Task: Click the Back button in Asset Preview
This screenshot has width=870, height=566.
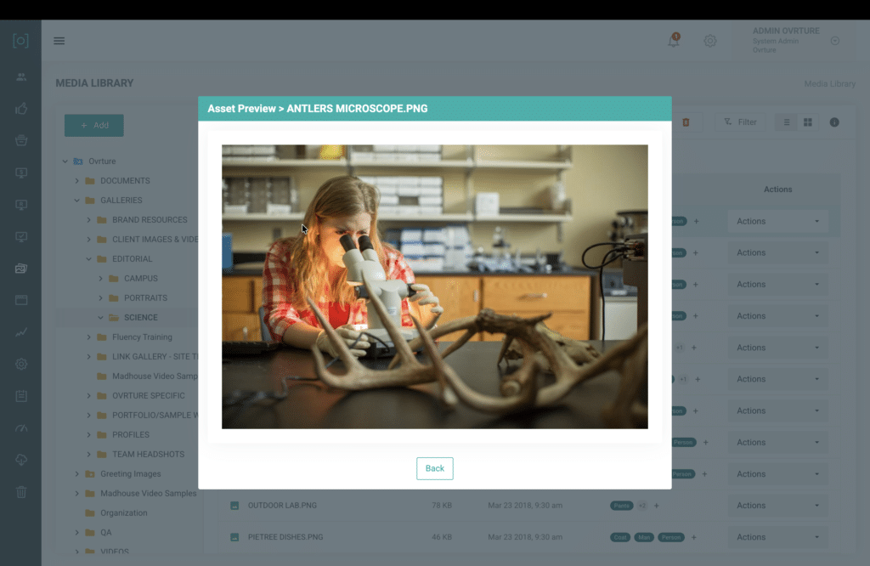Action: [434, 468]
